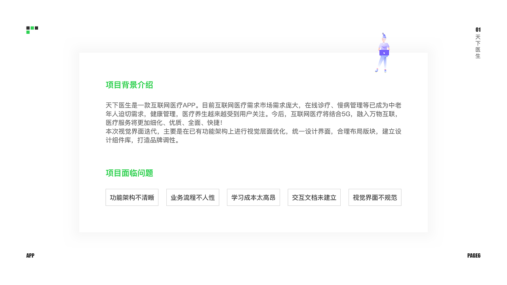Select the 视觉界面不规范 problem box

(x=375, y=197)
